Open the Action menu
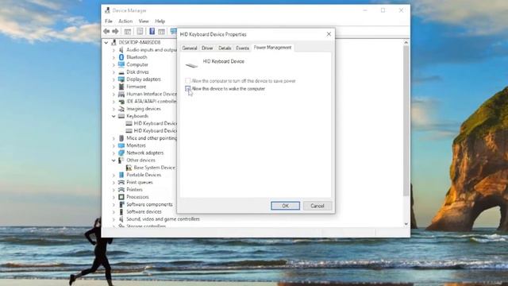Screen dimensions: 508x286 (125, 21)
